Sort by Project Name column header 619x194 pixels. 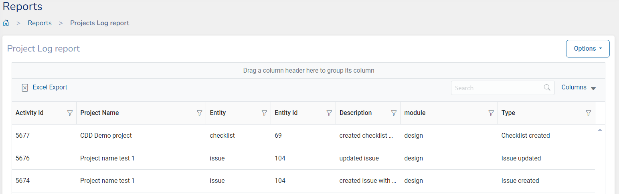coord(99,113)
